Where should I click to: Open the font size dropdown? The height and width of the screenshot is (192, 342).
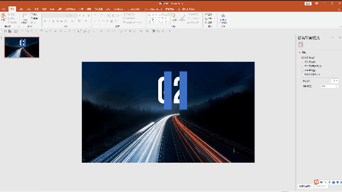(x=76, y=15)
